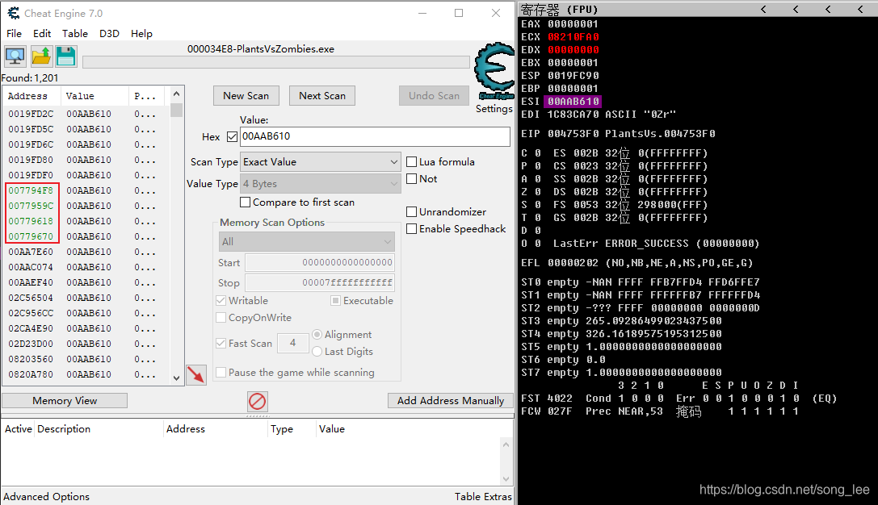Click the address list scroll-down arrow

point(176,378)
